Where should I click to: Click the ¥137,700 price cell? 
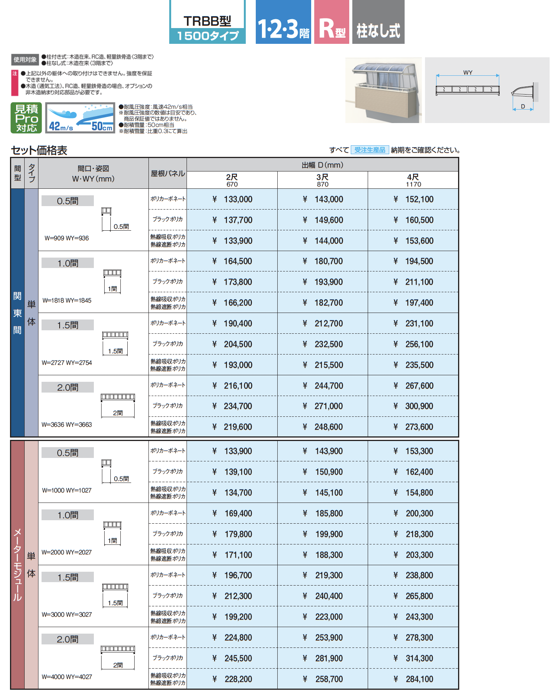coord(232,220)
